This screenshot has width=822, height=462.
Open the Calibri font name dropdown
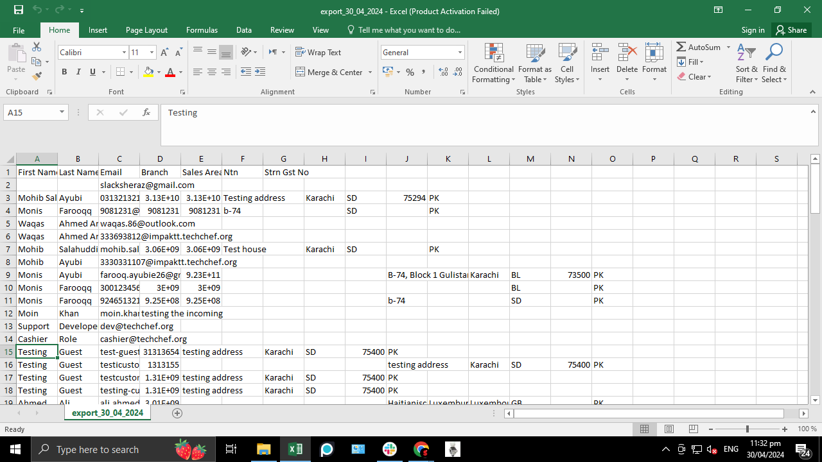(x=124, y=53)
